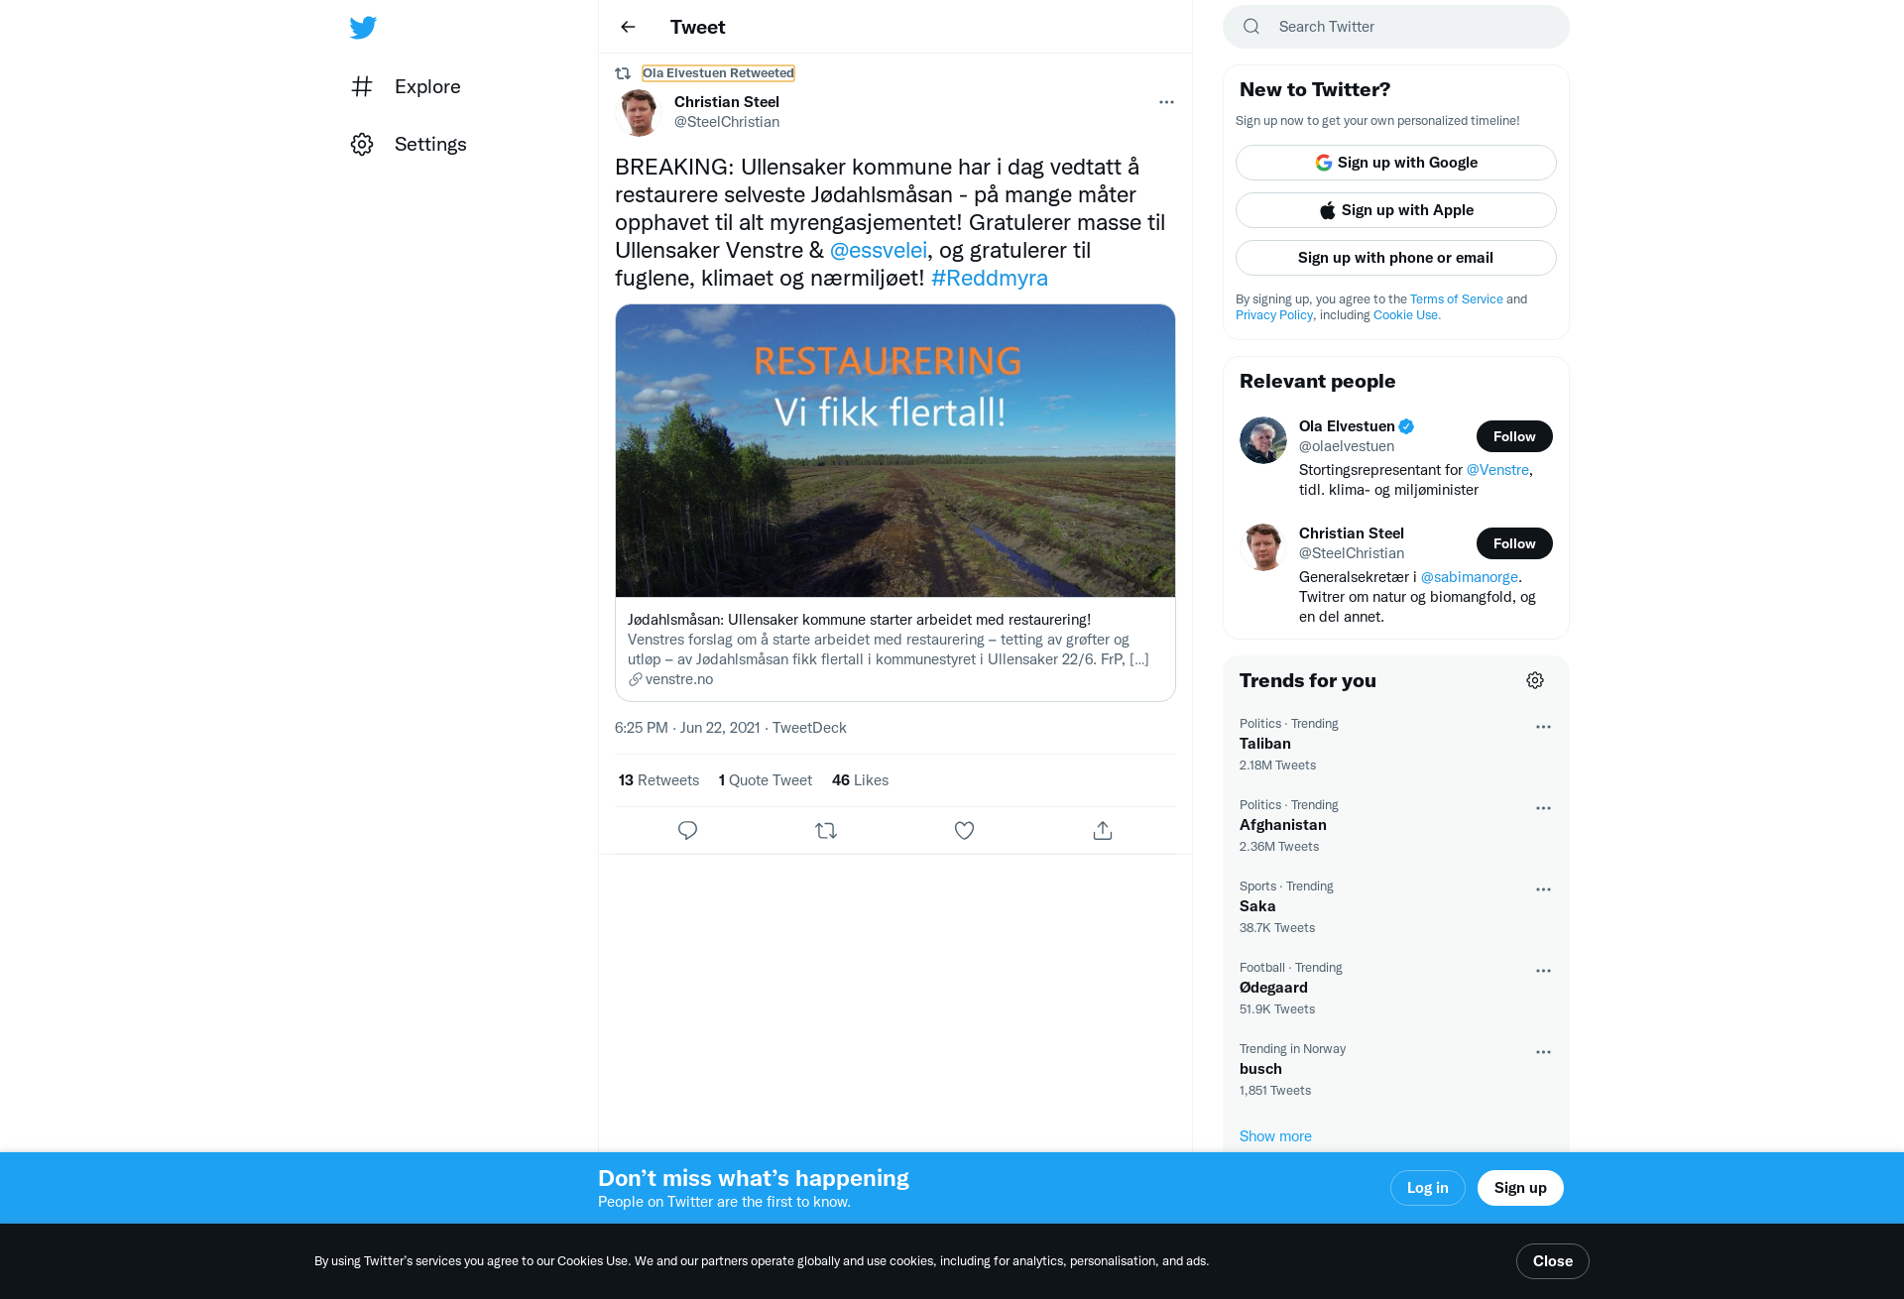The height and width of the screenshot is (1299, 1904).
Task: Expand trends with Show more
Action: [1275, 1136]
